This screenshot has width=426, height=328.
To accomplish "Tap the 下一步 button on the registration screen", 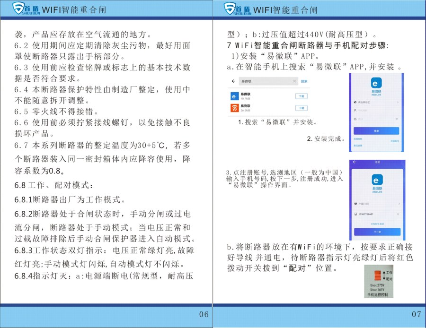I will (377, 231).
